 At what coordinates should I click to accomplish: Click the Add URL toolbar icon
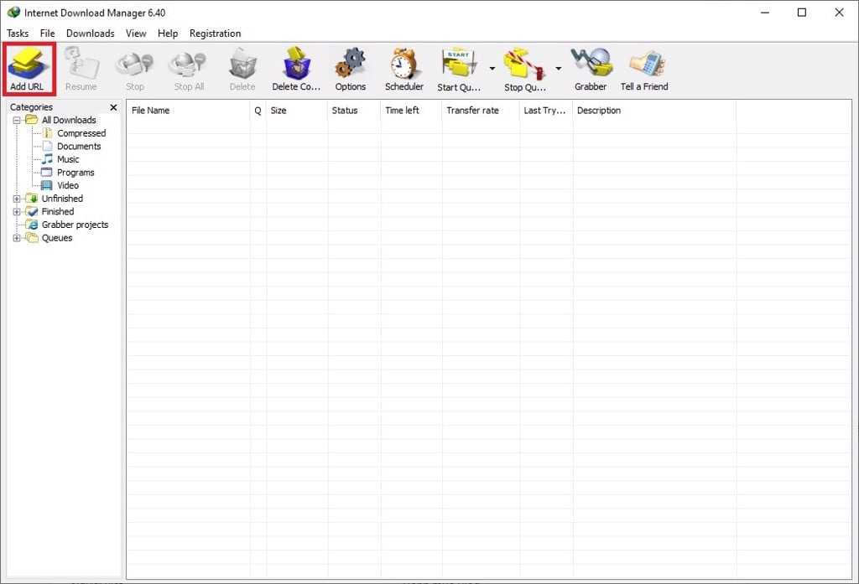[28, 69]
